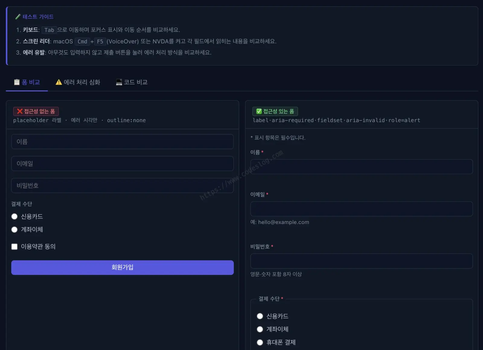Click the 에러 유발 guide step text

pos(117,52)
